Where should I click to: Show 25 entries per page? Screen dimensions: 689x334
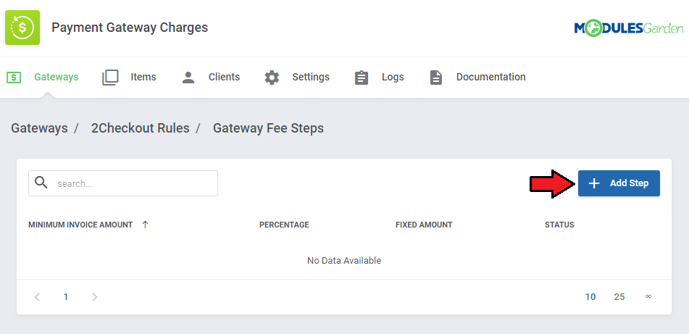click(619, 297)
